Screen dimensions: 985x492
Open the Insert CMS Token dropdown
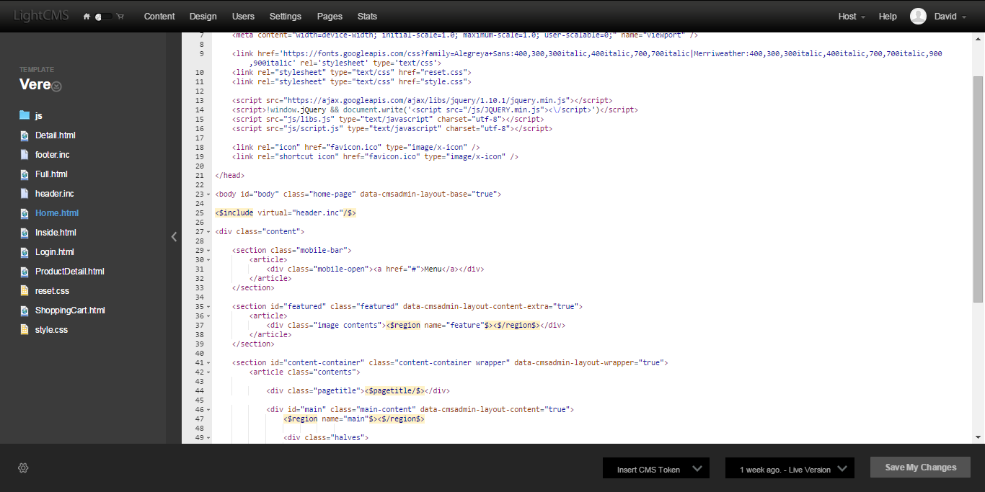(655, 468)
